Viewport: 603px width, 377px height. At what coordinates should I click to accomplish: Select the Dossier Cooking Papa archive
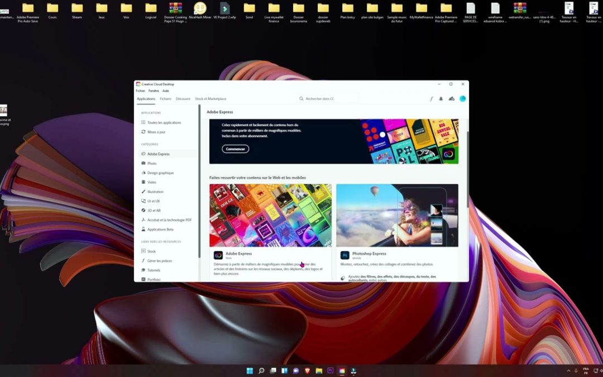coord(175,12)
